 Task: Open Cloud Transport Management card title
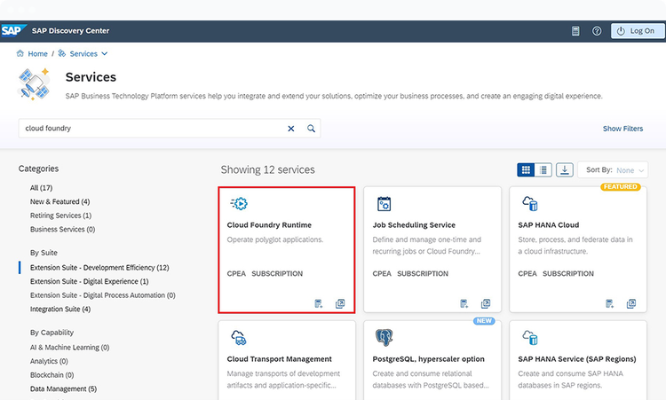(279, 359)
